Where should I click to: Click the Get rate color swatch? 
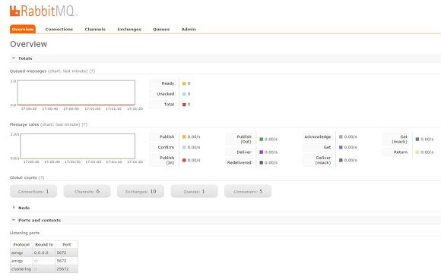tap(341, 147)
